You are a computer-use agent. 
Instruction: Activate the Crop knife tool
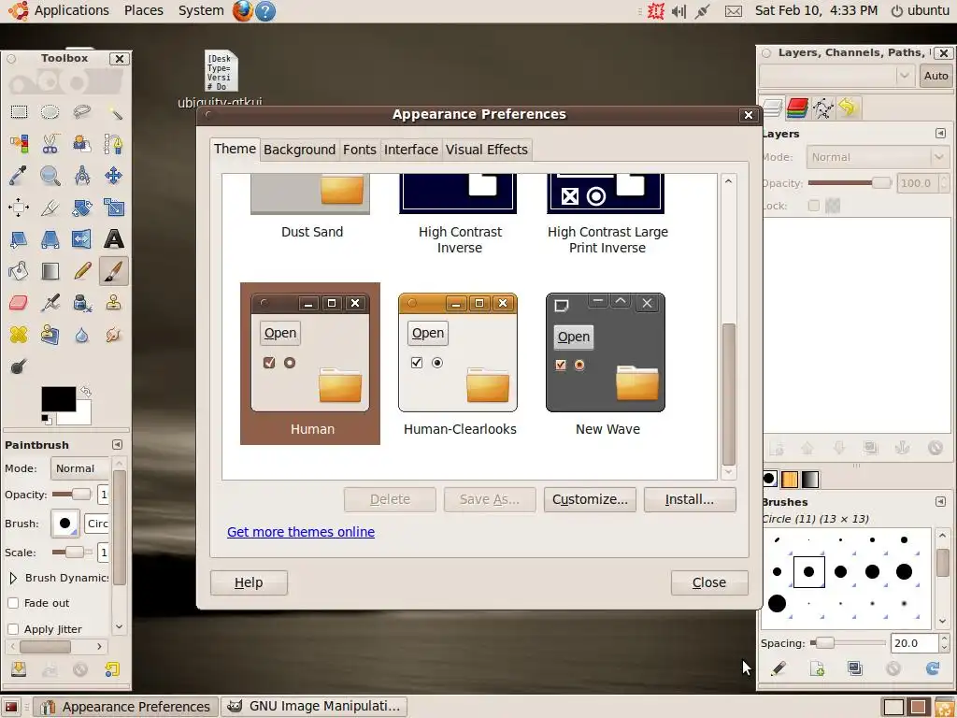(x=50, y=208)
